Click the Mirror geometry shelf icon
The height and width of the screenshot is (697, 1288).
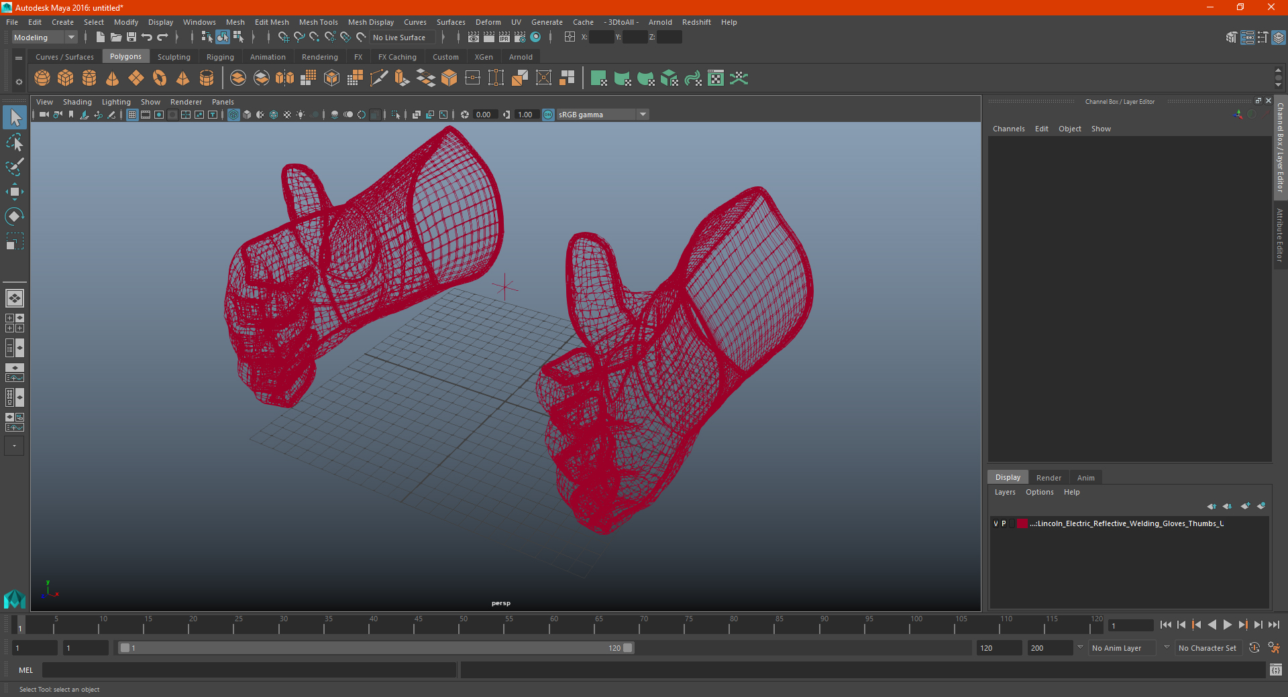point(285,78)
